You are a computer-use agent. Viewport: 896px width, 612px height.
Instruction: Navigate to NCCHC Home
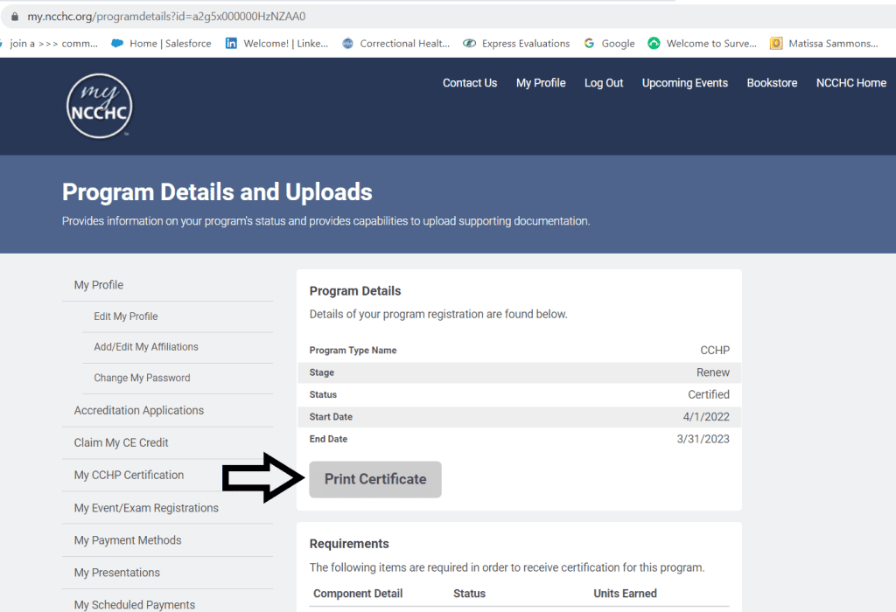[x=850, y=83]
